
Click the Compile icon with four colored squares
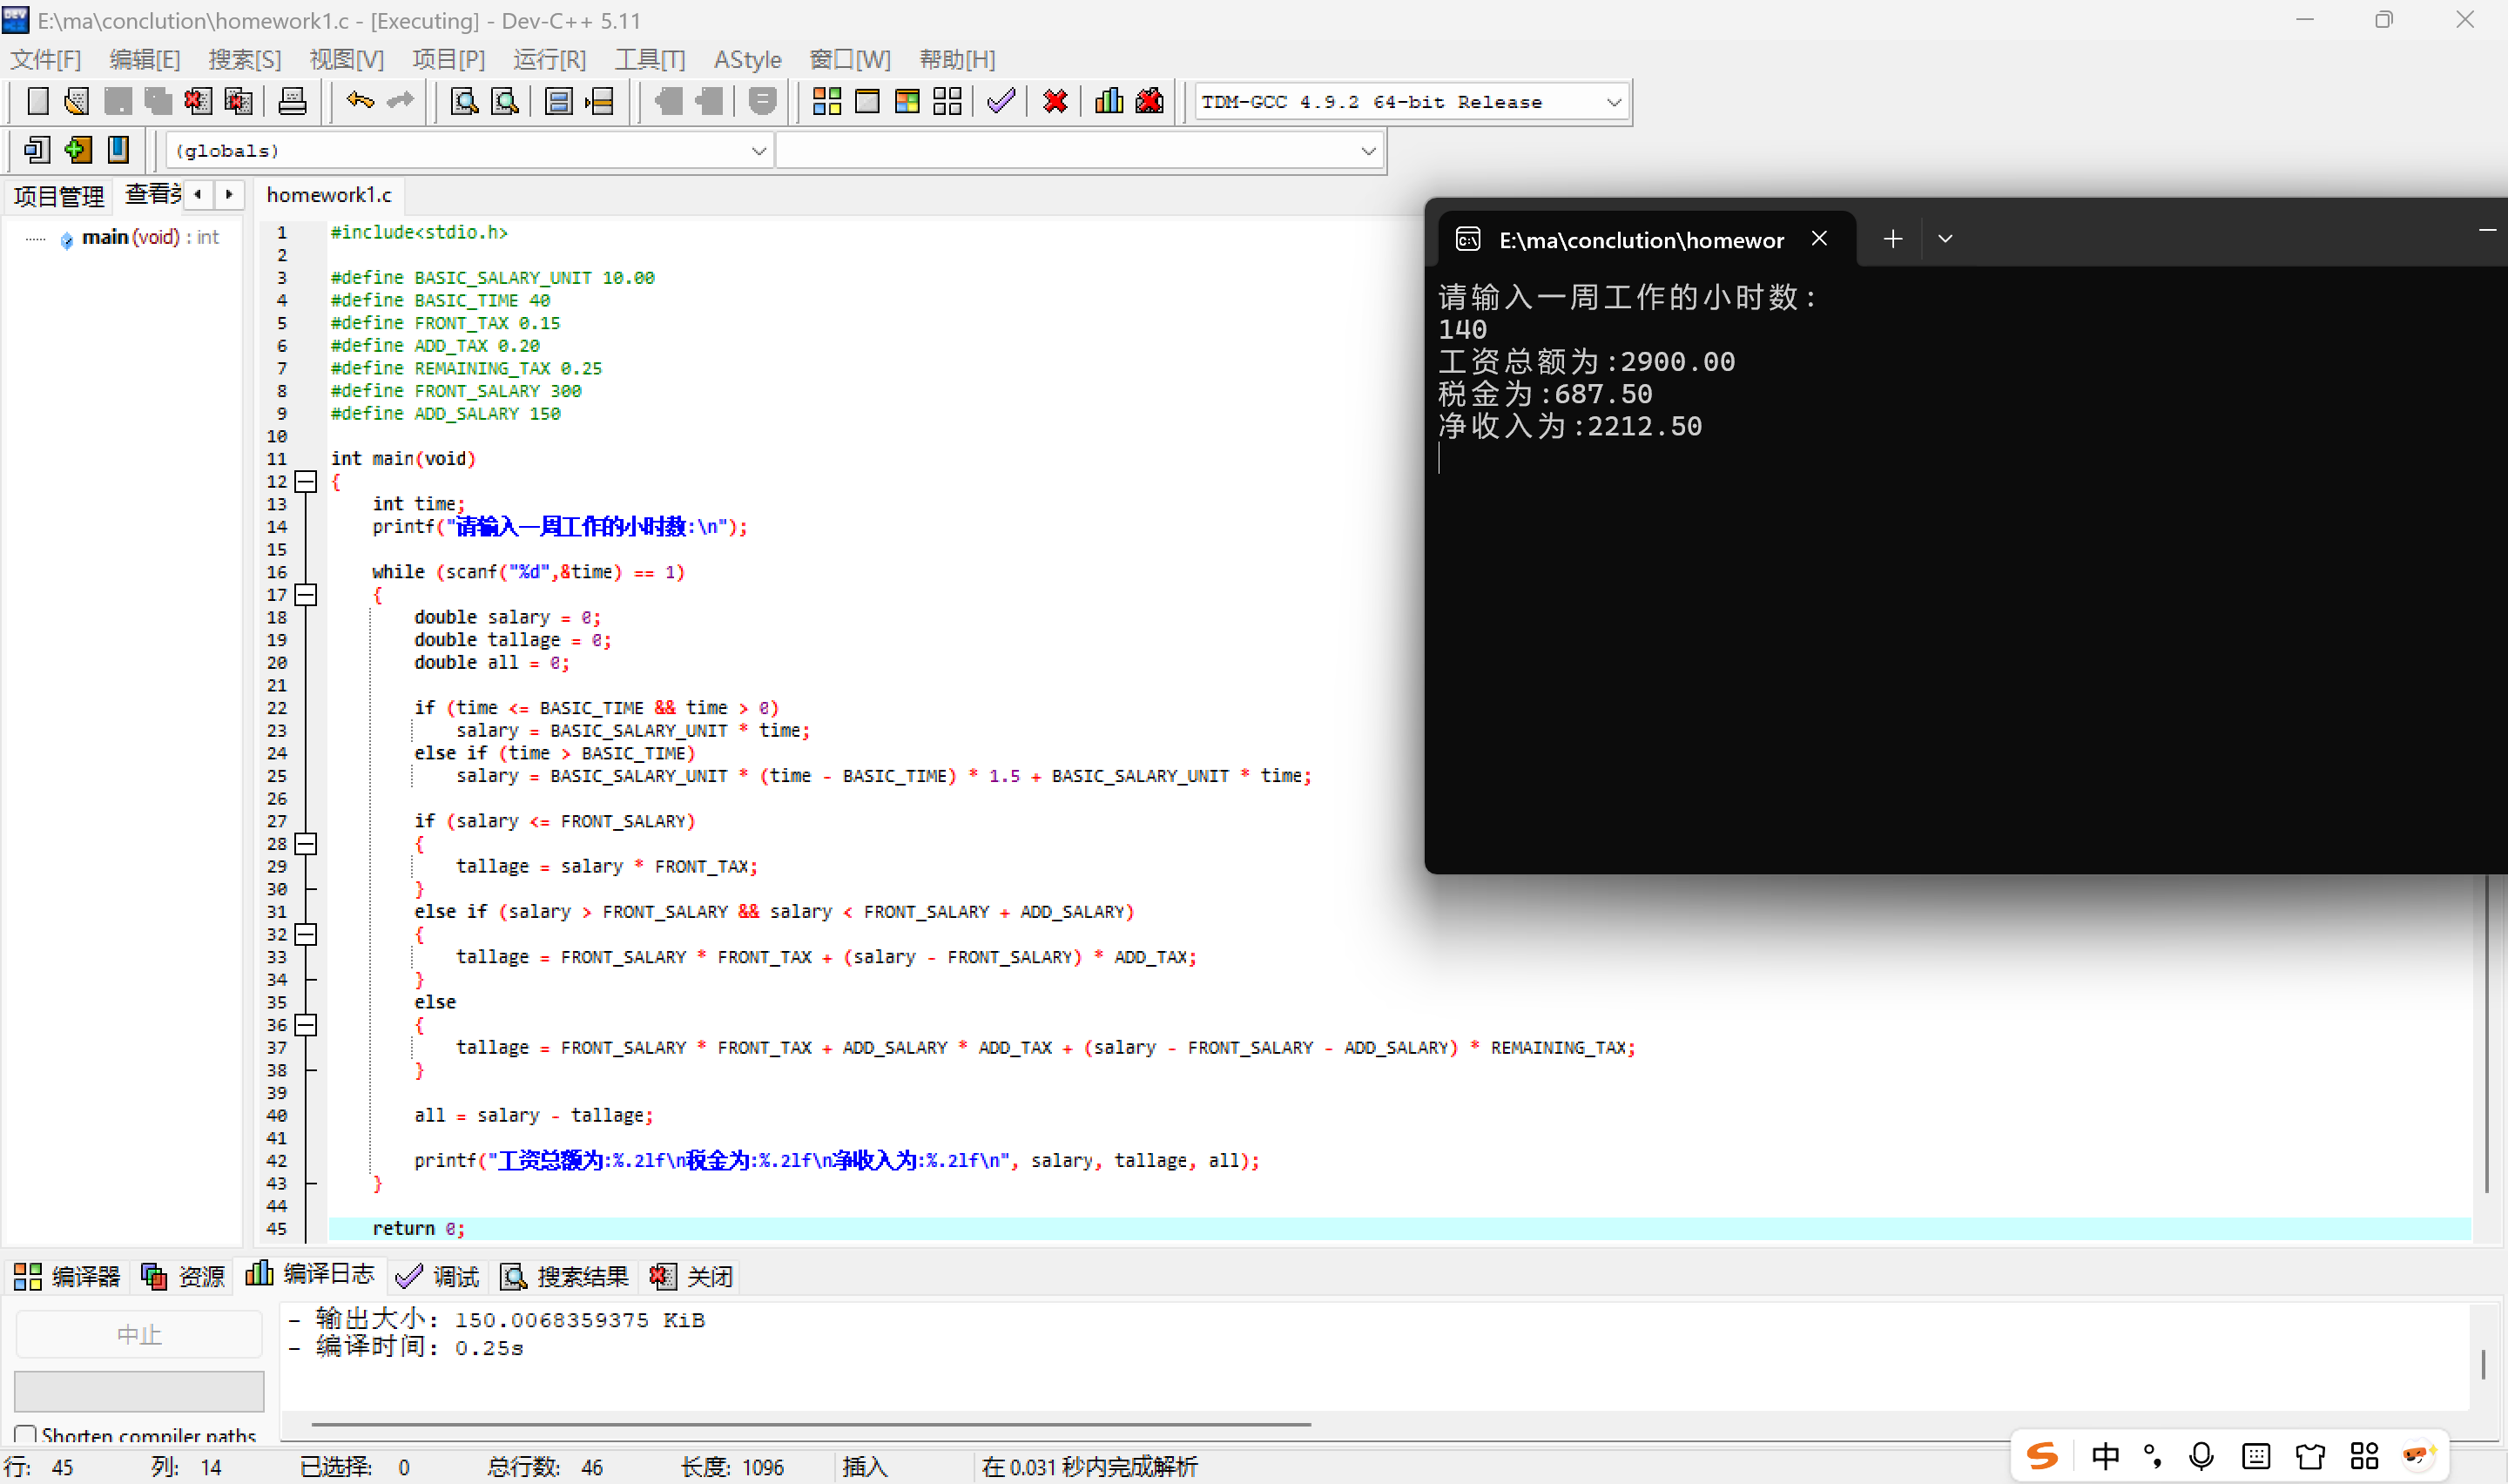pos(826,101)
